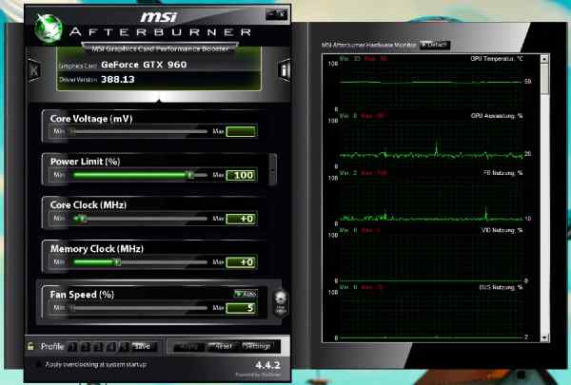571x385 pixels.
Task: Open the information i icon on right
Action: point(284,70)
